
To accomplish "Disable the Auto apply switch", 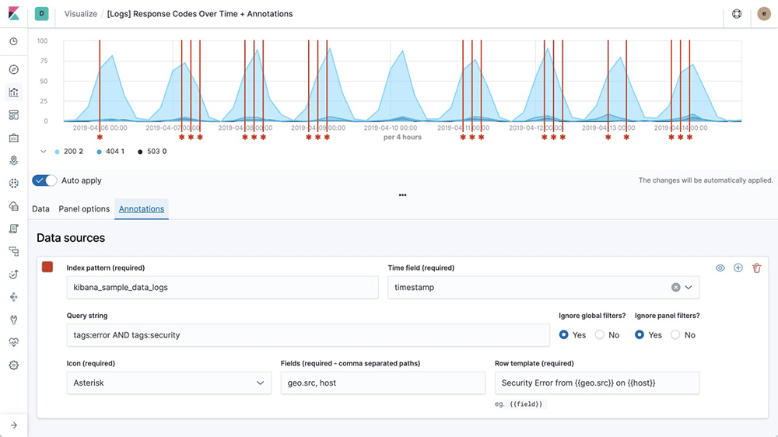I will [x=44, y=180].
